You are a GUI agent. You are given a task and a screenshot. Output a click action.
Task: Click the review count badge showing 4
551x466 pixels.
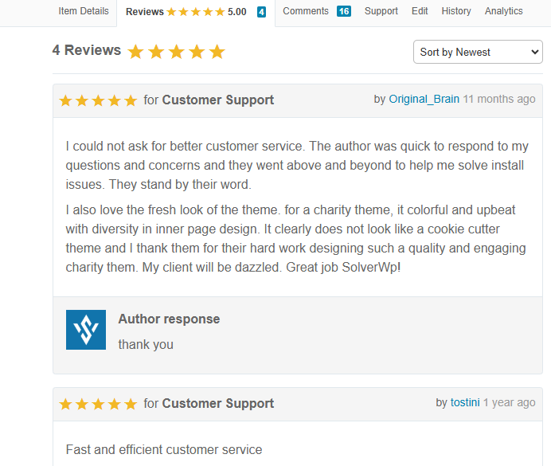[x=261, y=12]
